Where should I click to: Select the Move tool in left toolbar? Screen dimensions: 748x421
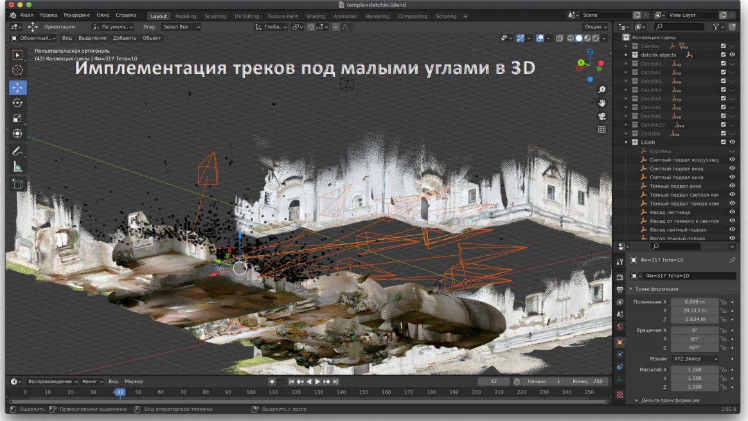pyautogui.click(x=17, y=87)
